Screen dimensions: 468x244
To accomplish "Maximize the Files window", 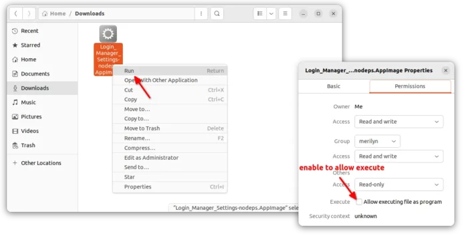I will (x=318, y=13).
